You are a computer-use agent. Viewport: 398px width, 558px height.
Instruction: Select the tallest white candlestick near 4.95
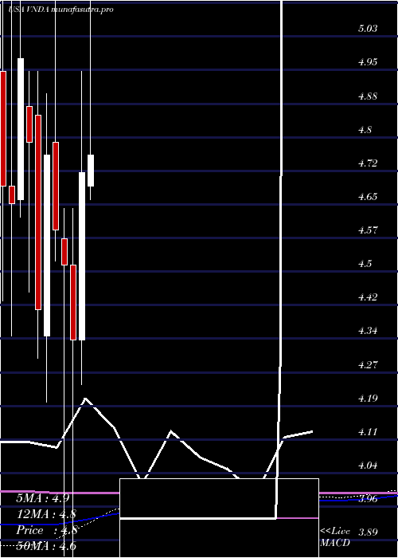[21, 129]
